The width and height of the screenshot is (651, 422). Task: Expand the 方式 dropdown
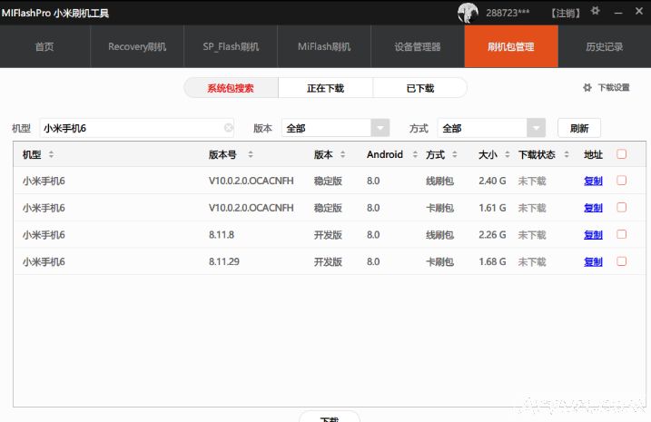point(537,129)
